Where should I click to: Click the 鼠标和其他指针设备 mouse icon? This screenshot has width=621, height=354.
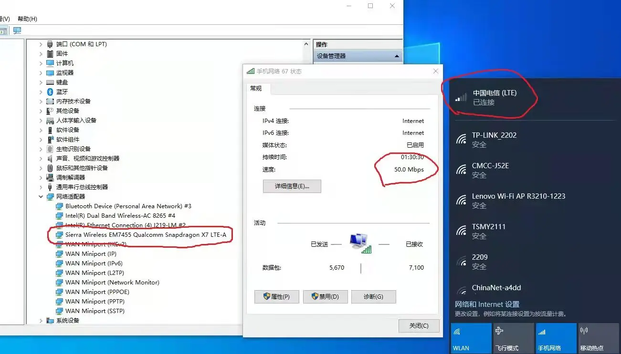pos(50,168)
